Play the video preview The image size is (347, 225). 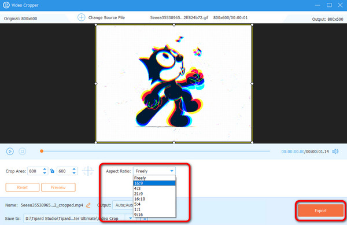pyautogui.click(x=10, y=152)
